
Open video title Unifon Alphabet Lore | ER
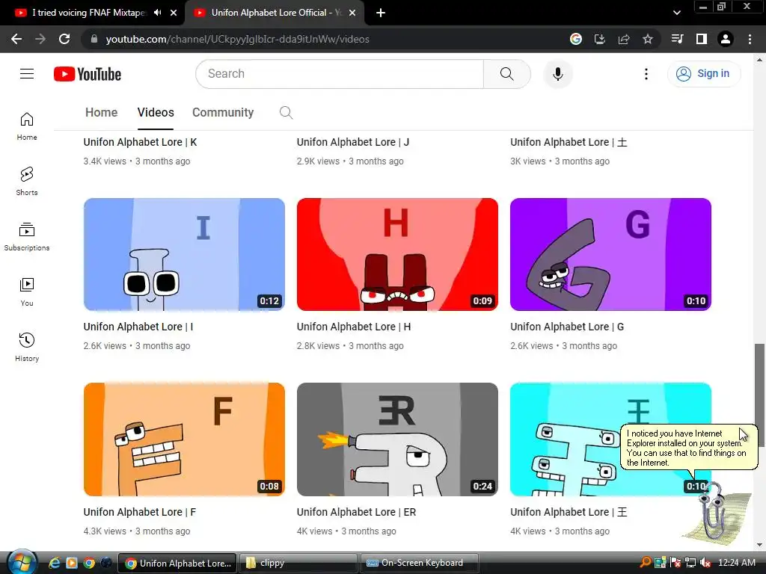357,512
